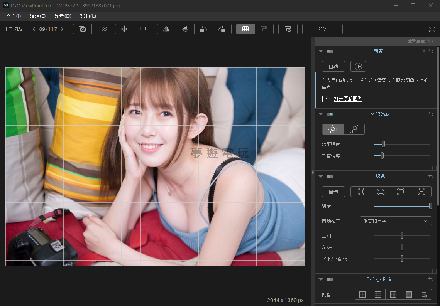440x306 pixels.
Task: Select the move/pan tool
Action: [124, 29]
